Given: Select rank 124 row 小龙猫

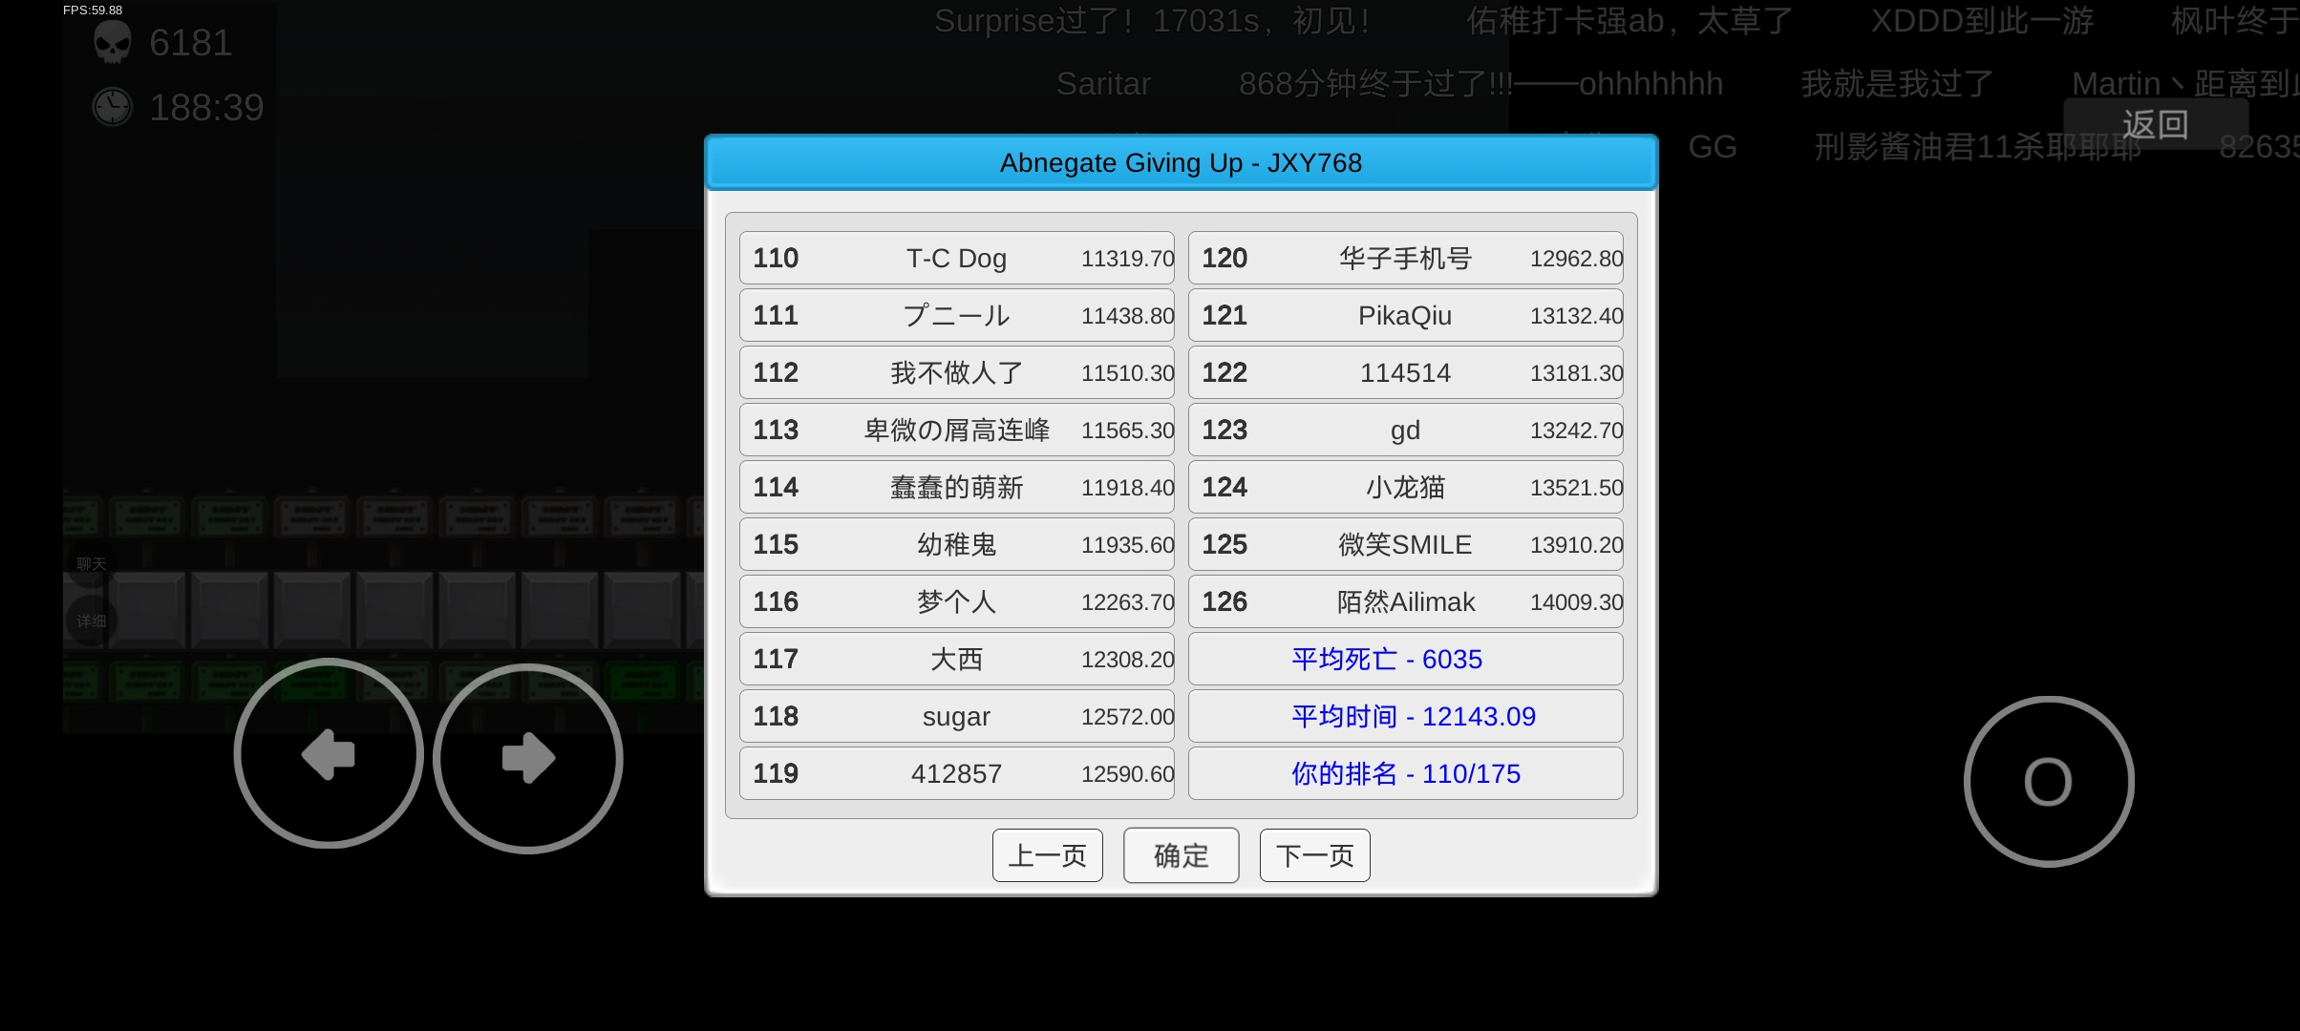Looking at the screenshot, I should tap(1406, 487).
